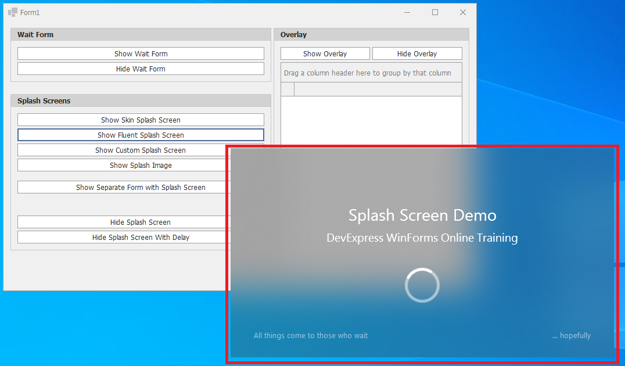This screenshot has height=366, width=625.
Task: Click the Hide Splash Screen button
Action: point(124,222)
